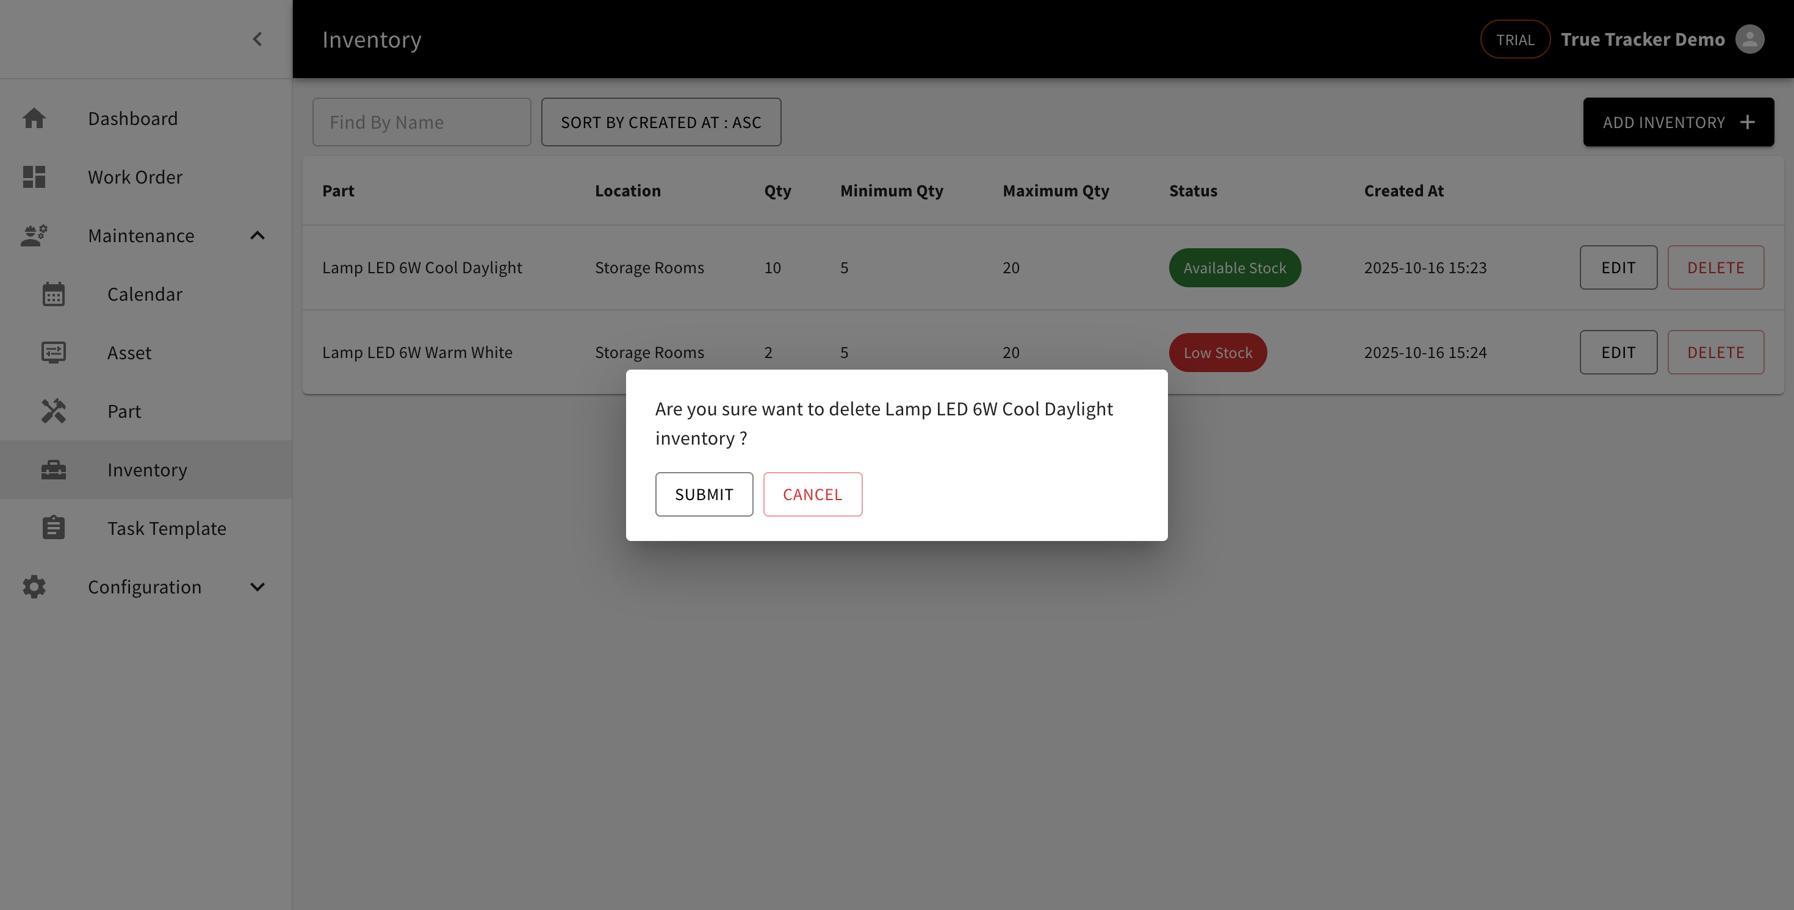Open the Sort By Created At selector
Screen dimensions: 1794x910
pos(661,122)
